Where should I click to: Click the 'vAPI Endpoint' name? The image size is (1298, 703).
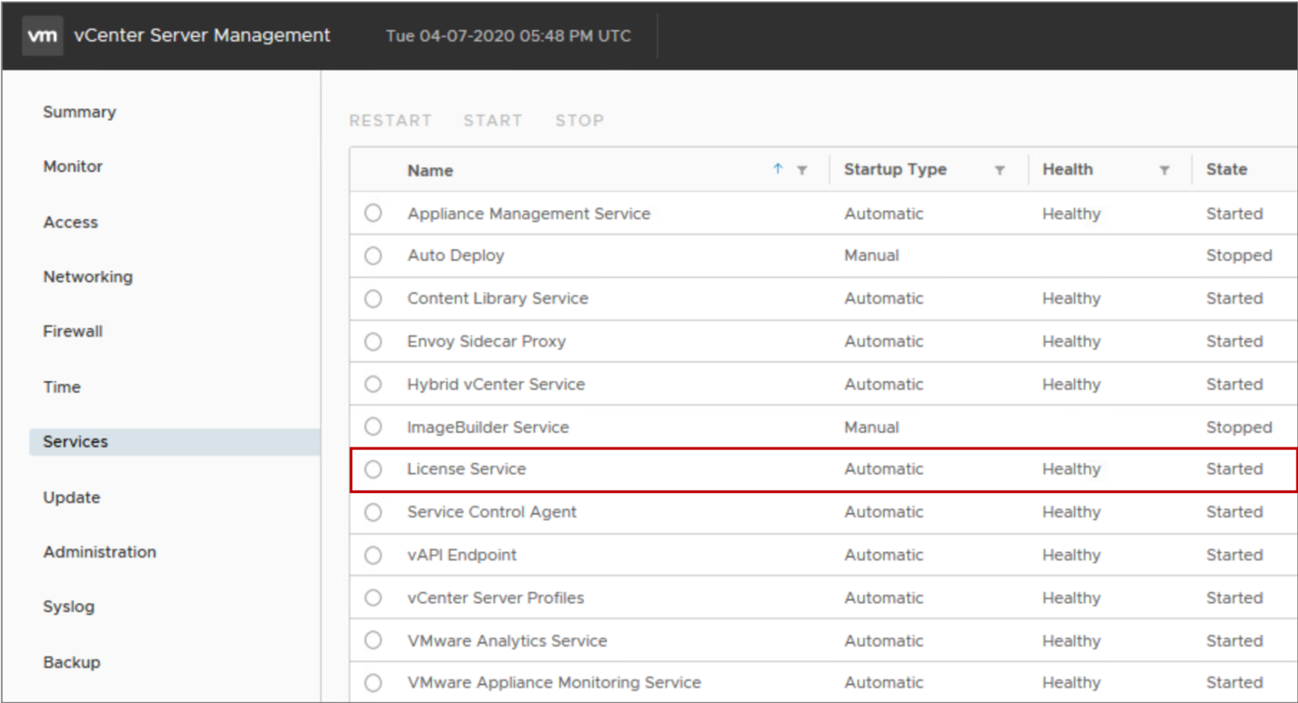[x=461, y=555]
